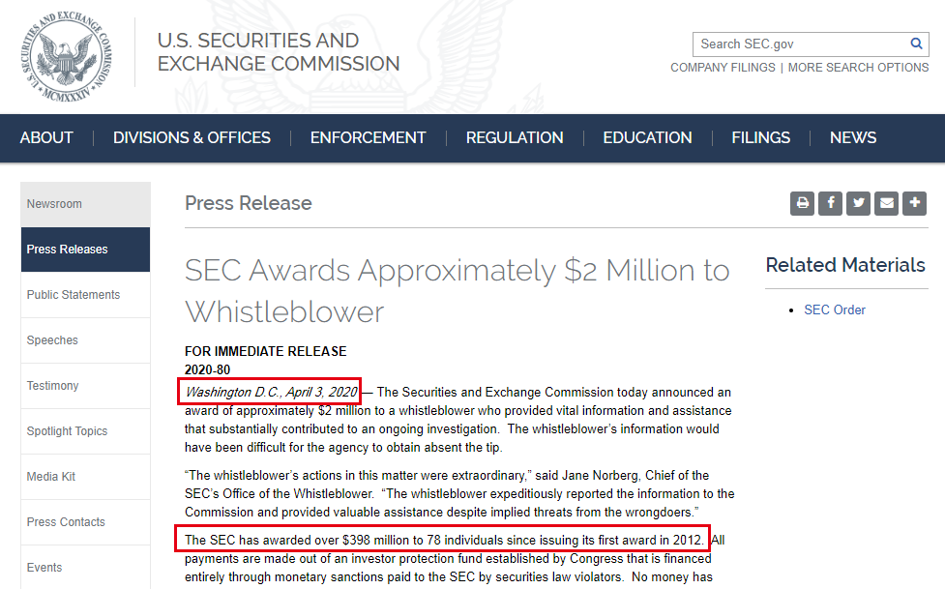Open More Search Options link
This screenshot has height=589, width=945.
click(858, 68)
